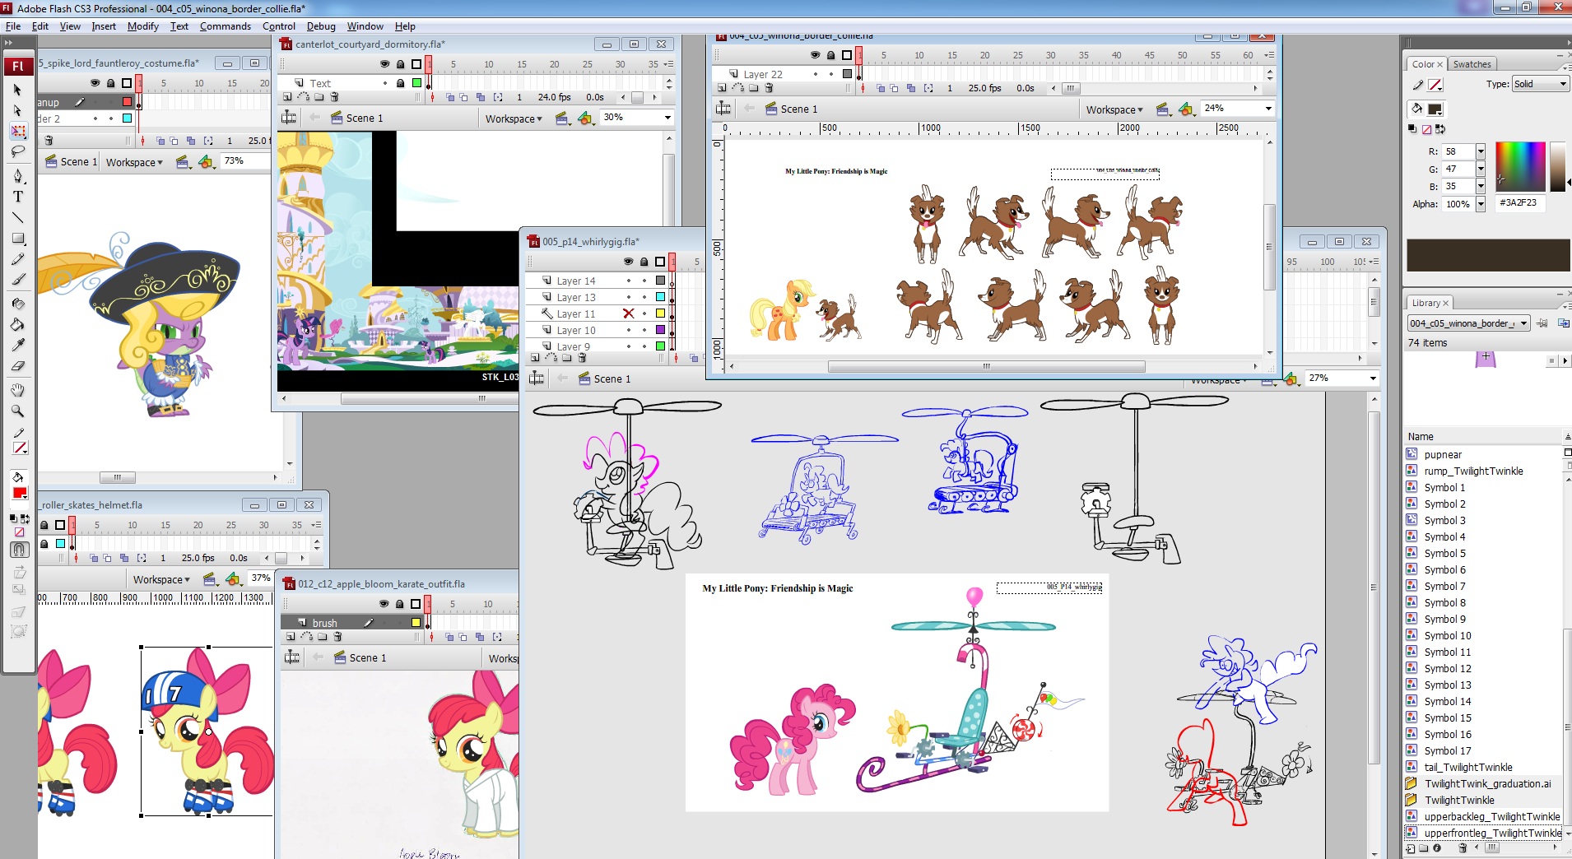Toggle lock on the Text layer
The image size is (1572, 859).
[x=400, y=83]
